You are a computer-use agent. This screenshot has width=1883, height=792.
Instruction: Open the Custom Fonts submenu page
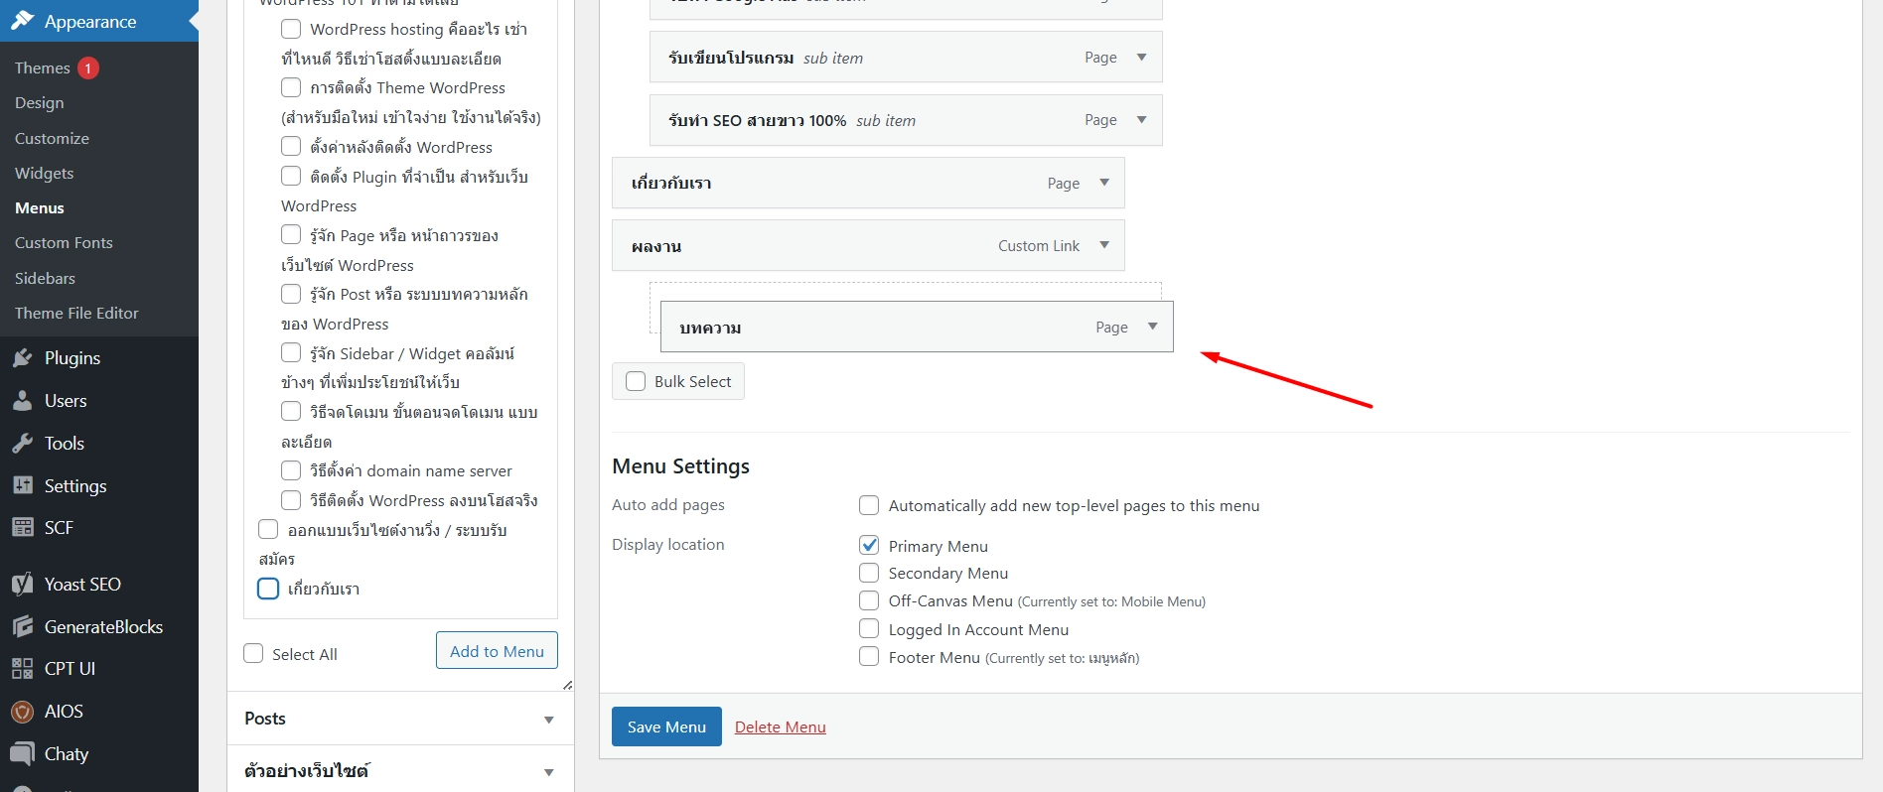pyautogui.click(x=64, y=242)
